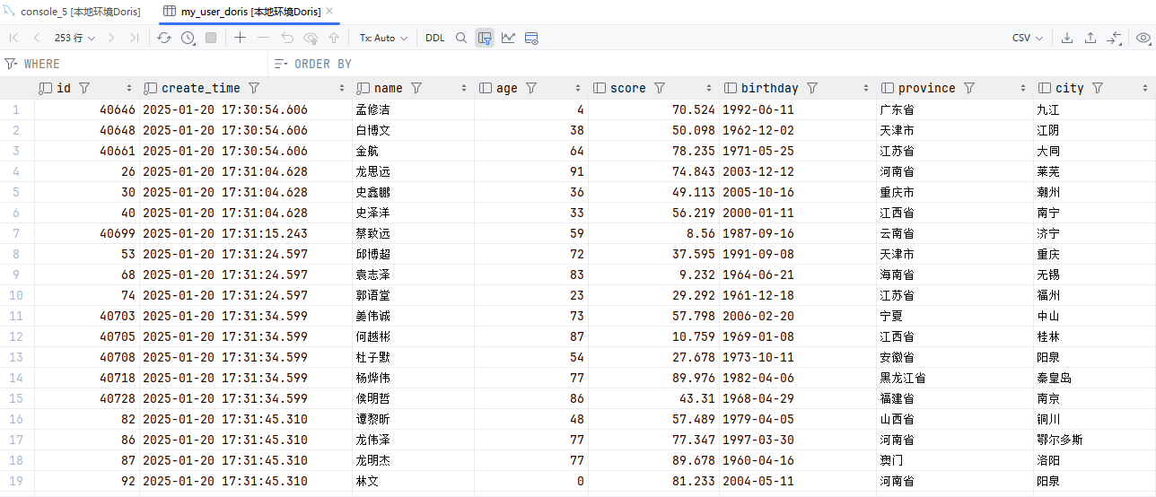This screenshot has height=497, width=1156.
Task: Click the create_time column header
Action: click(x=200, y=88)
